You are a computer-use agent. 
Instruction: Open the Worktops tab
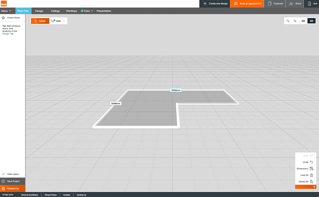71,11
